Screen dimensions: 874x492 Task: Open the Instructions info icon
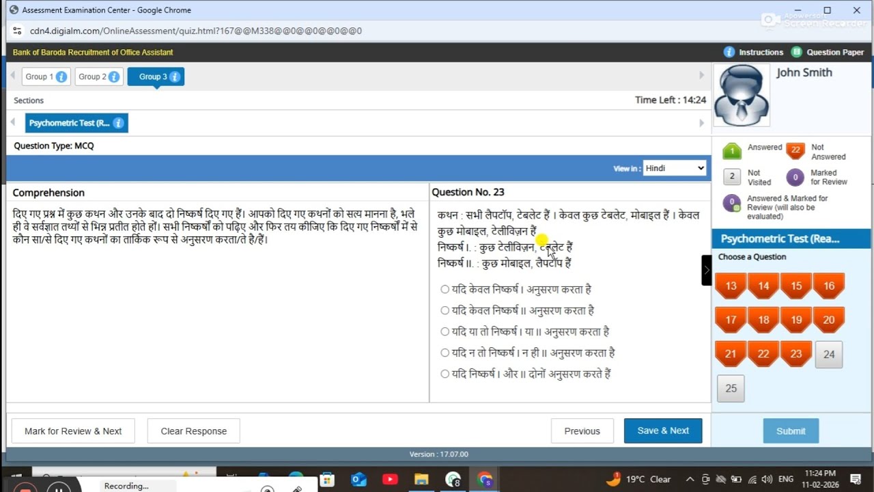[x=729, y=52]
